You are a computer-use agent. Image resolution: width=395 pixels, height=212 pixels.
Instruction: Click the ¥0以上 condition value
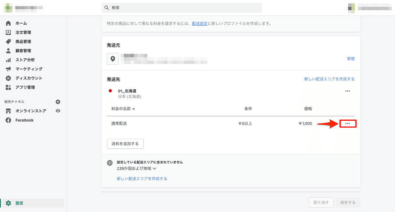tap(245, 124)
